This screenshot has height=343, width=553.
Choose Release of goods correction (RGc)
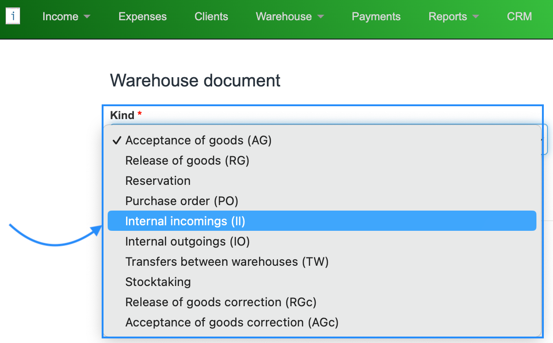coord(221,302)
